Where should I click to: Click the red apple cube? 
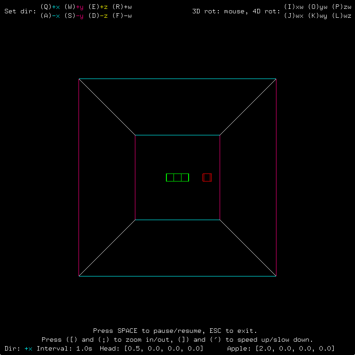207,177
